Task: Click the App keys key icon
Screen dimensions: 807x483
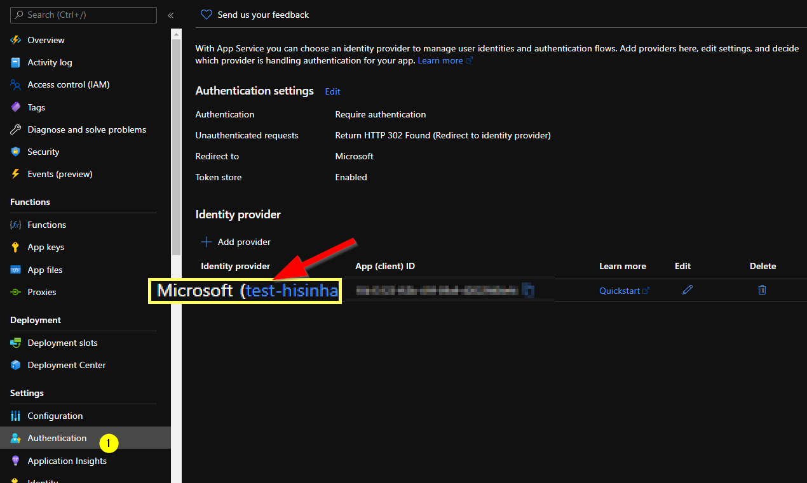Action: [16, 247]
